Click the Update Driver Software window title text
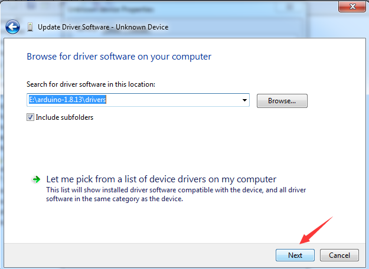 click(x=103, y=27)
